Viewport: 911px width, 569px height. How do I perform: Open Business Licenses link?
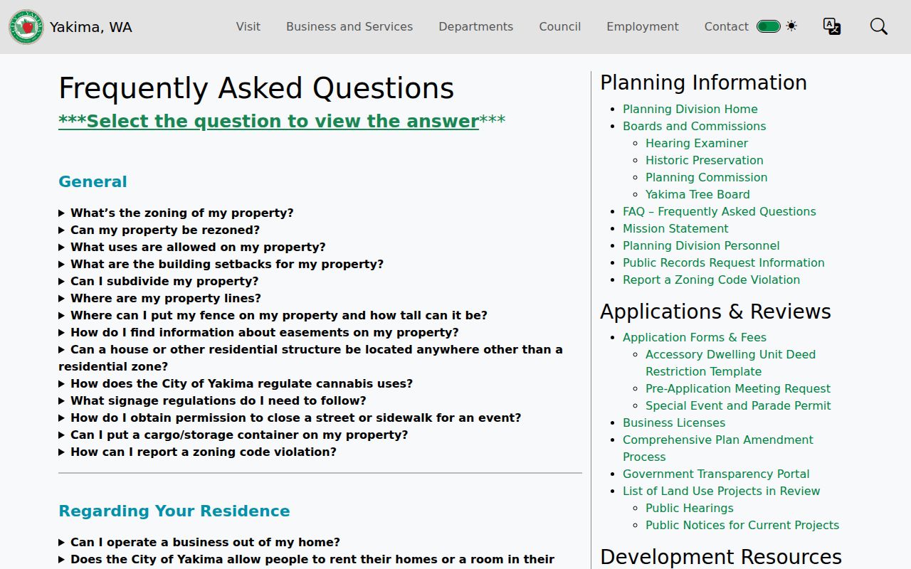(674, 422)
